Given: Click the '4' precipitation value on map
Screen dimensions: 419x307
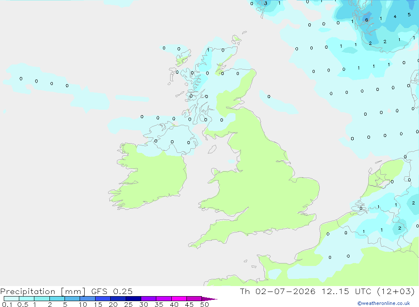Looking at the screenshot, I should coord(395,17).
